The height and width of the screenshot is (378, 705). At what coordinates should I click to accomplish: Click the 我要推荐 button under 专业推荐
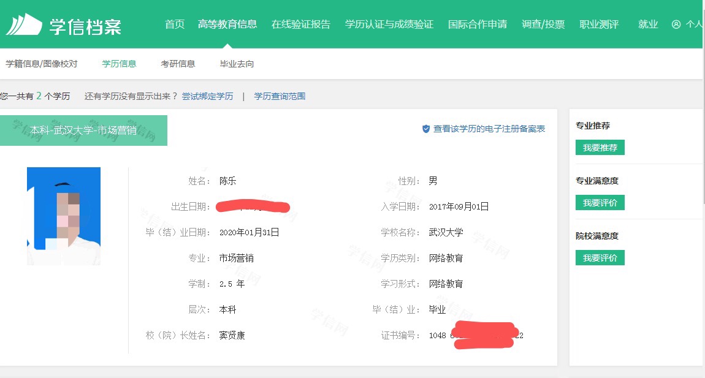[x=600, y=147]
